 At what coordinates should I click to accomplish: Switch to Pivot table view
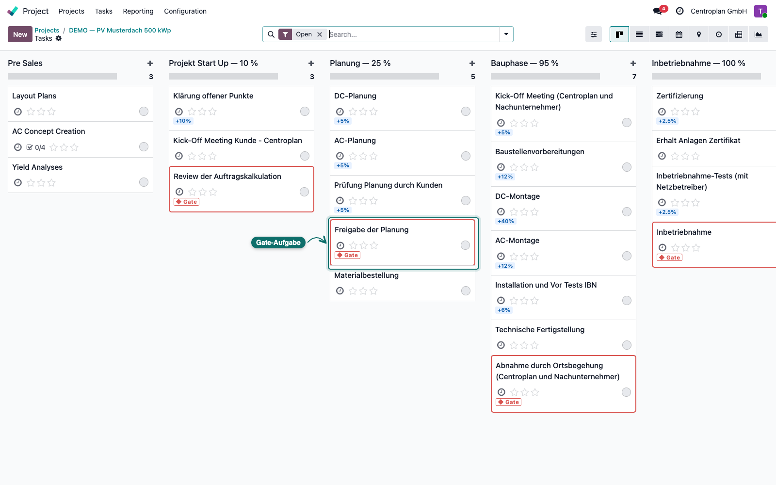click(739, 34)
